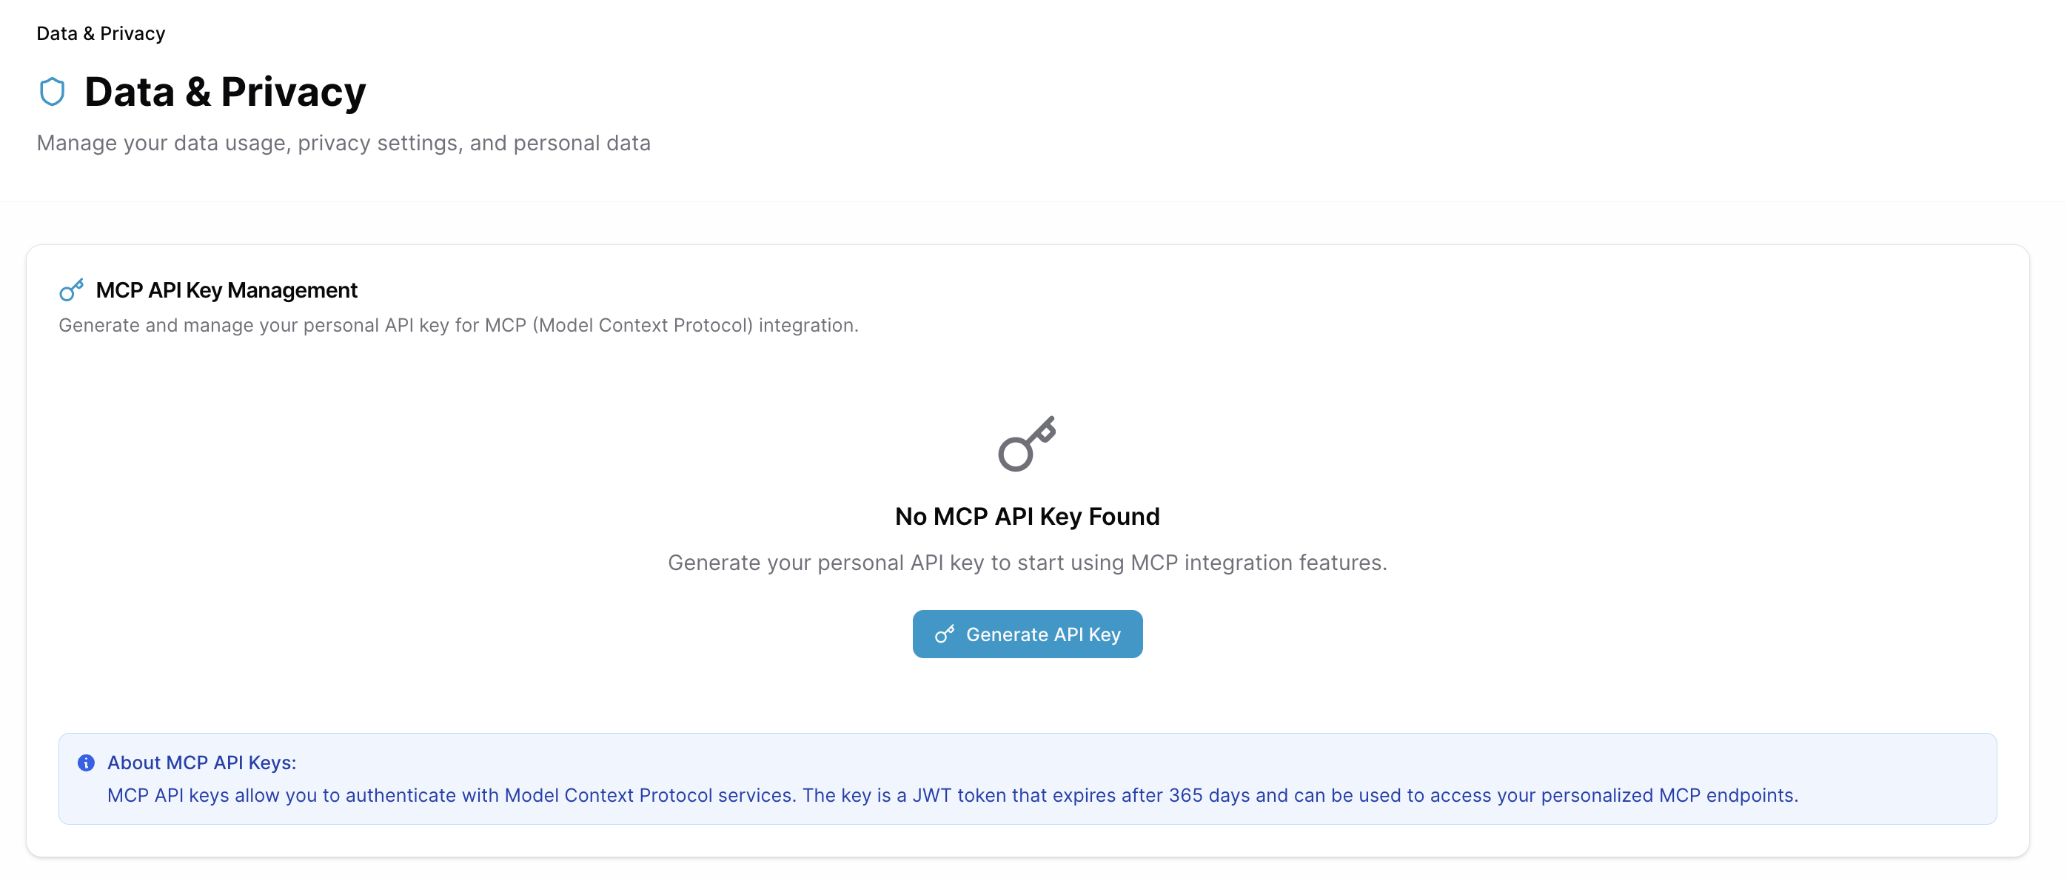Select the MCP API Key Management heading
Viewport: 2067px width, 881px height.
point(227,289)
